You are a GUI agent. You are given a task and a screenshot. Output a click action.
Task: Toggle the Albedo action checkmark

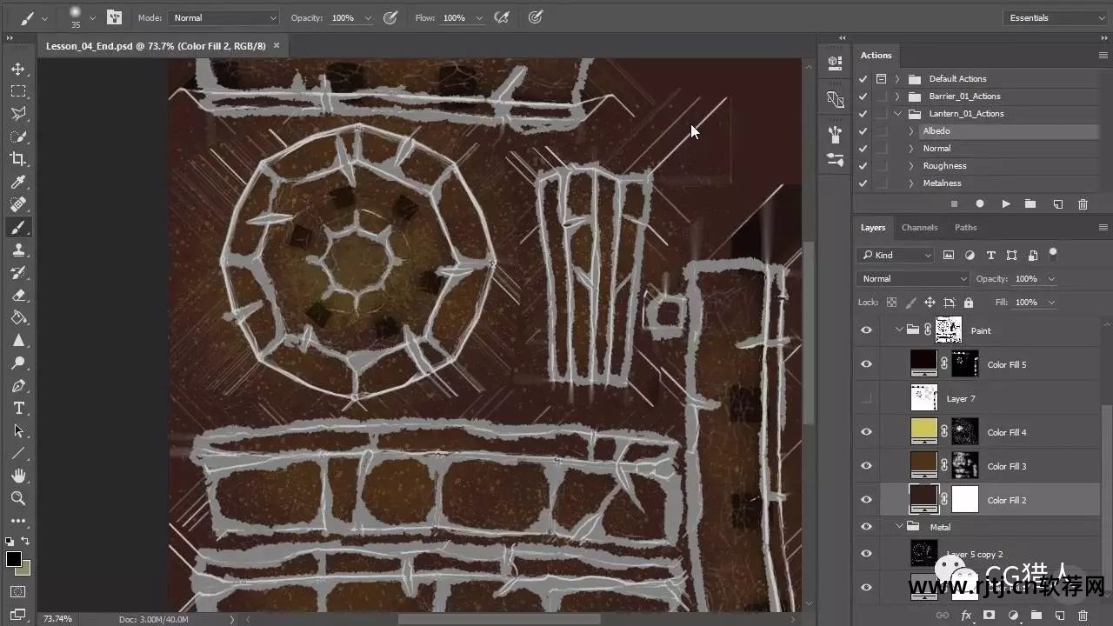coord(863,131)
